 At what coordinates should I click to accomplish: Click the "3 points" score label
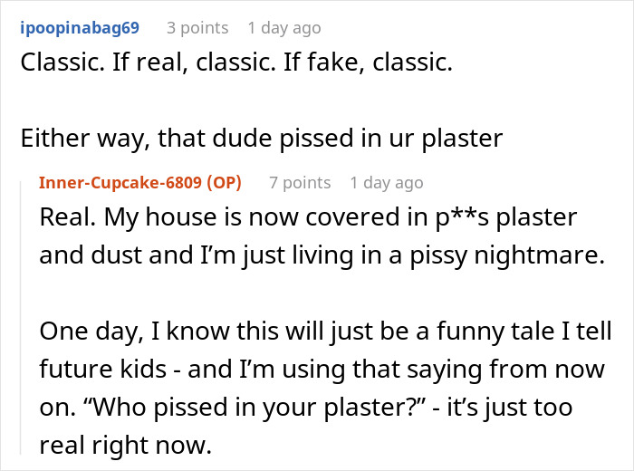[x=198, y=28]
